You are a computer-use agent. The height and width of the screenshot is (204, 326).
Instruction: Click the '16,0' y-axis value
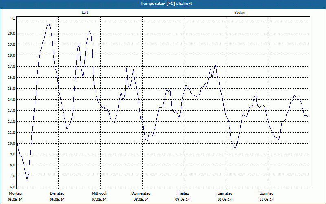(x=11, y=78)
